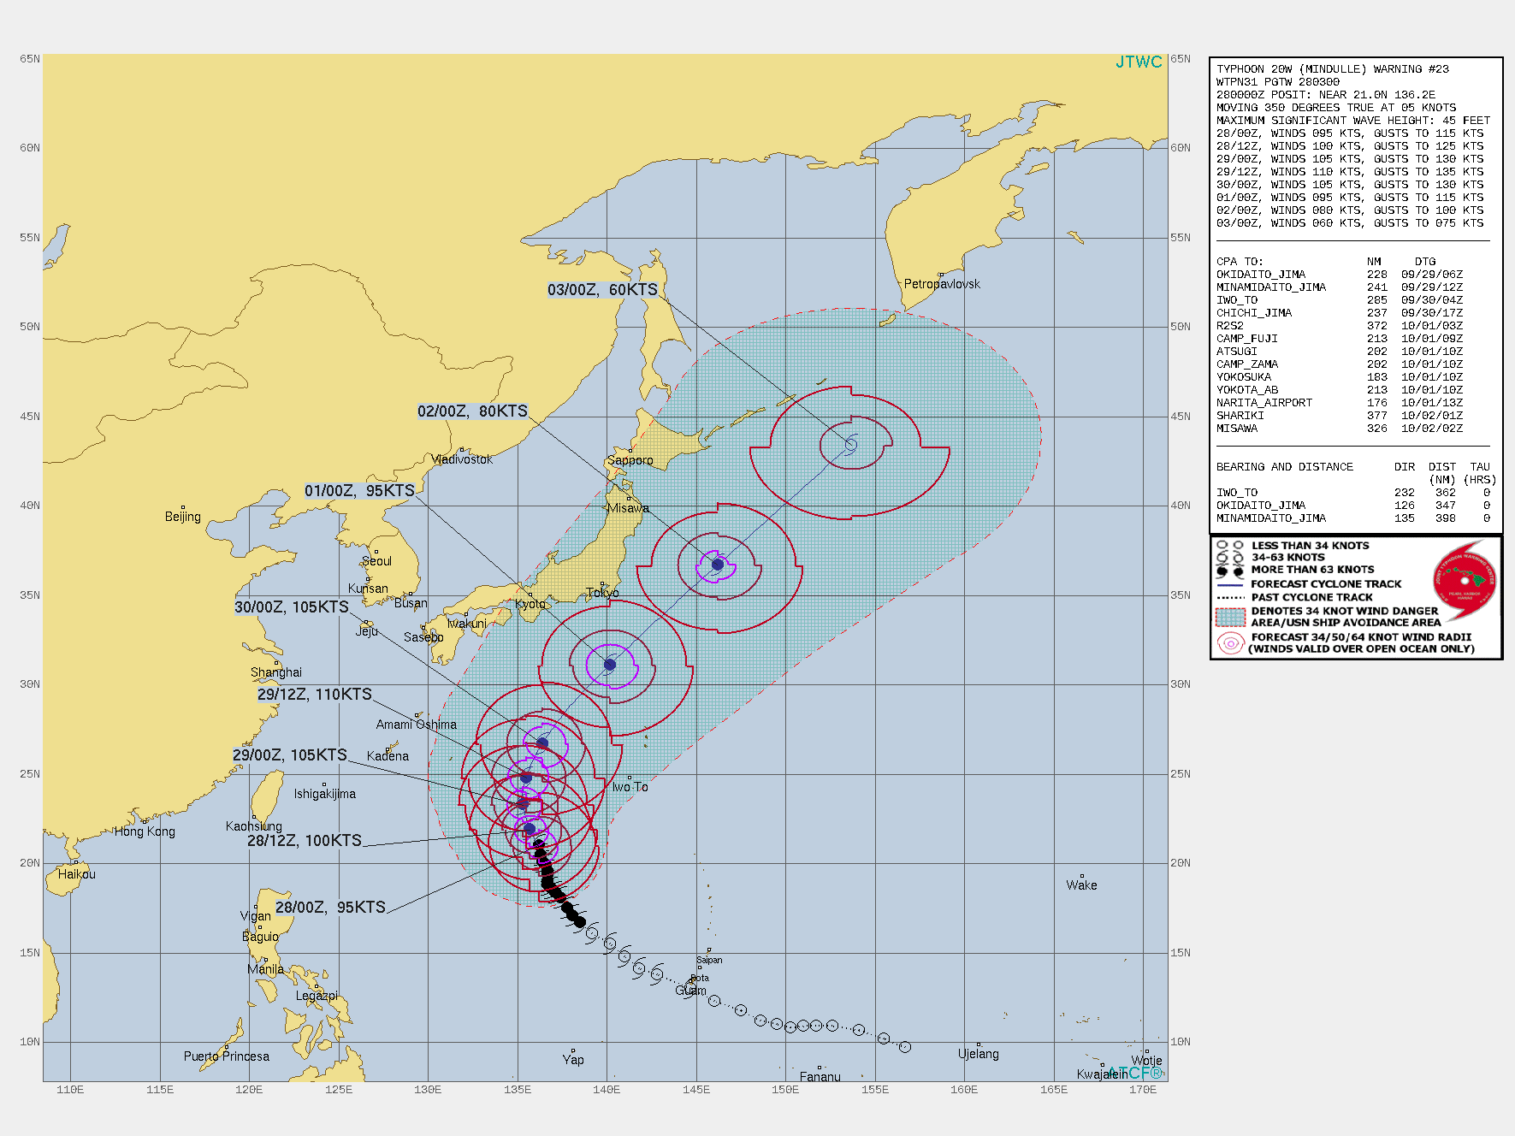
Task: Click the Kadena label on the map
Action: (x=388, y=756)
